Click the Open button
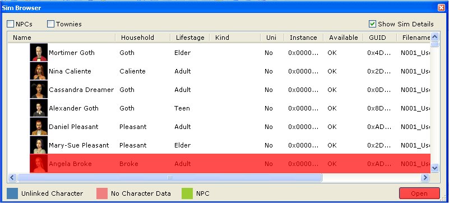 pyautogui.click(x=419, y=193)
